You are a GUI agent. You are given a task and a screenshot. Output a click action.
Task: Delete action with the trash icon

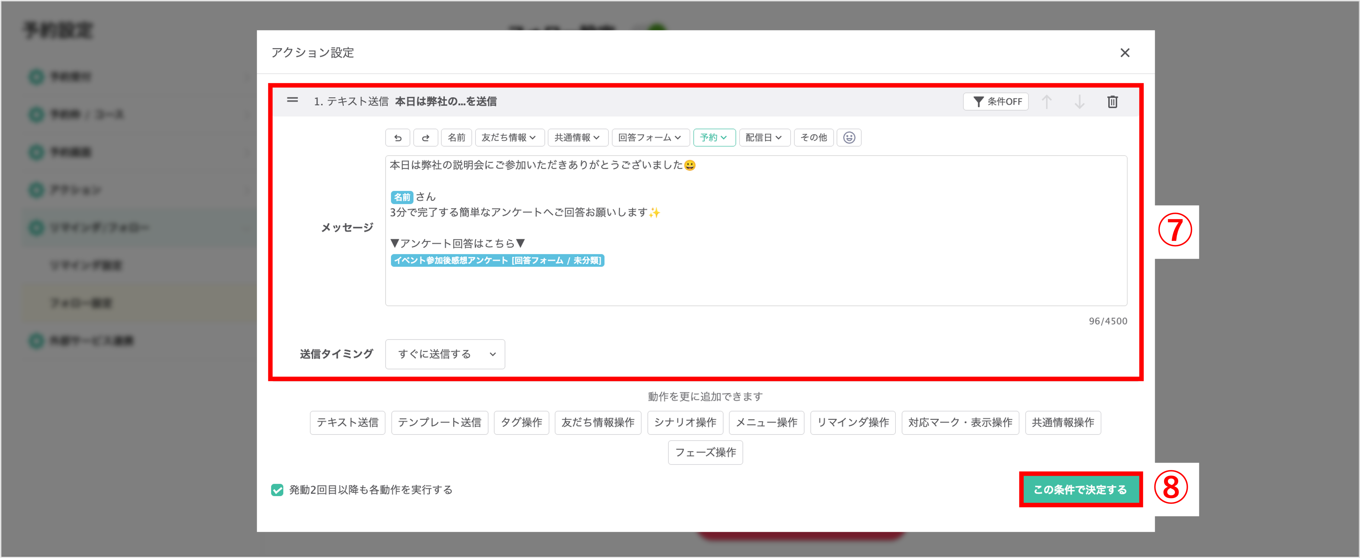pyautogui.click(x=1113, y=101)
